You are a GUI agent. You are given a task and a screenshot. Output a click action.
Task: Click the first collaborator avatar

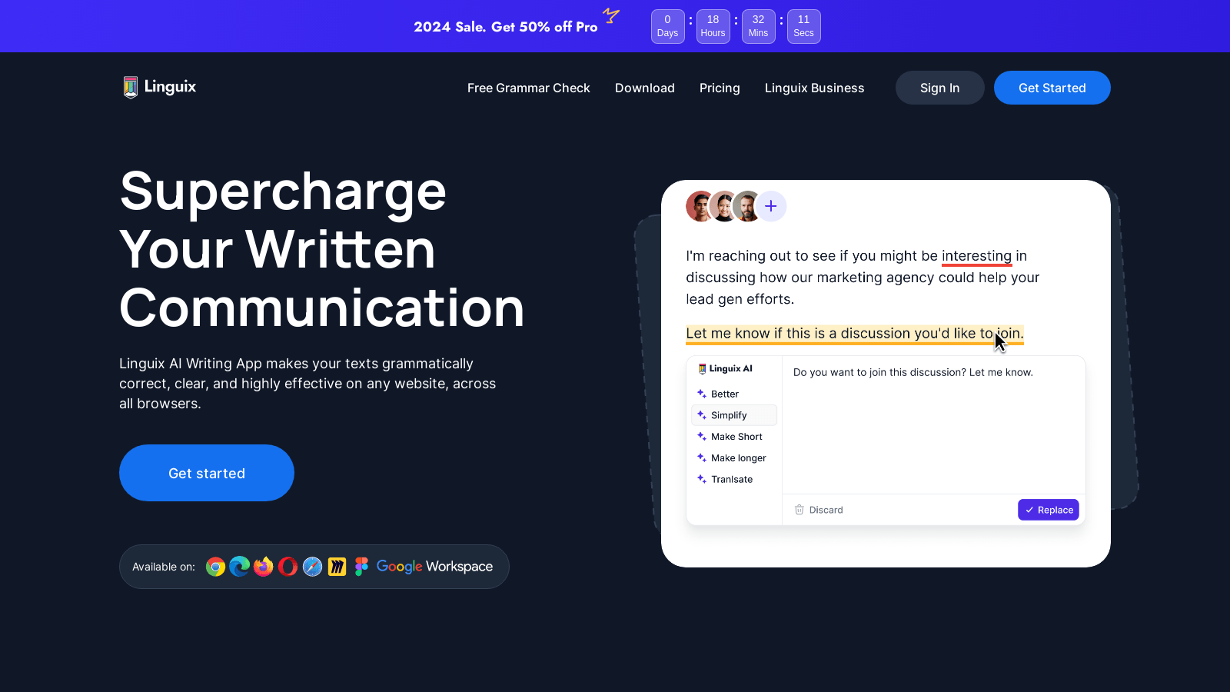[x=700, y=206]
